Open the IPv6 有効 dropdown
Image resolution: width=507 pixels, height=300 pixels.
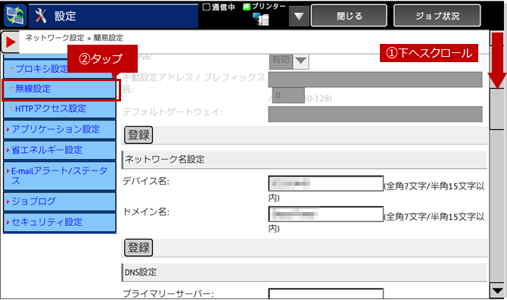pyautogui.click(x=289, y=61)
